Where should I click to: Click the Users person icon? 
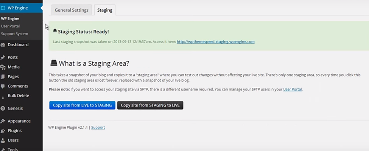pos(3,140)
